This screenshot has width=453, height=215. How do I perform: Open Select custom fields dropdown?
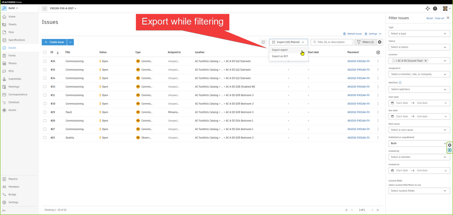tap(419, 191)
